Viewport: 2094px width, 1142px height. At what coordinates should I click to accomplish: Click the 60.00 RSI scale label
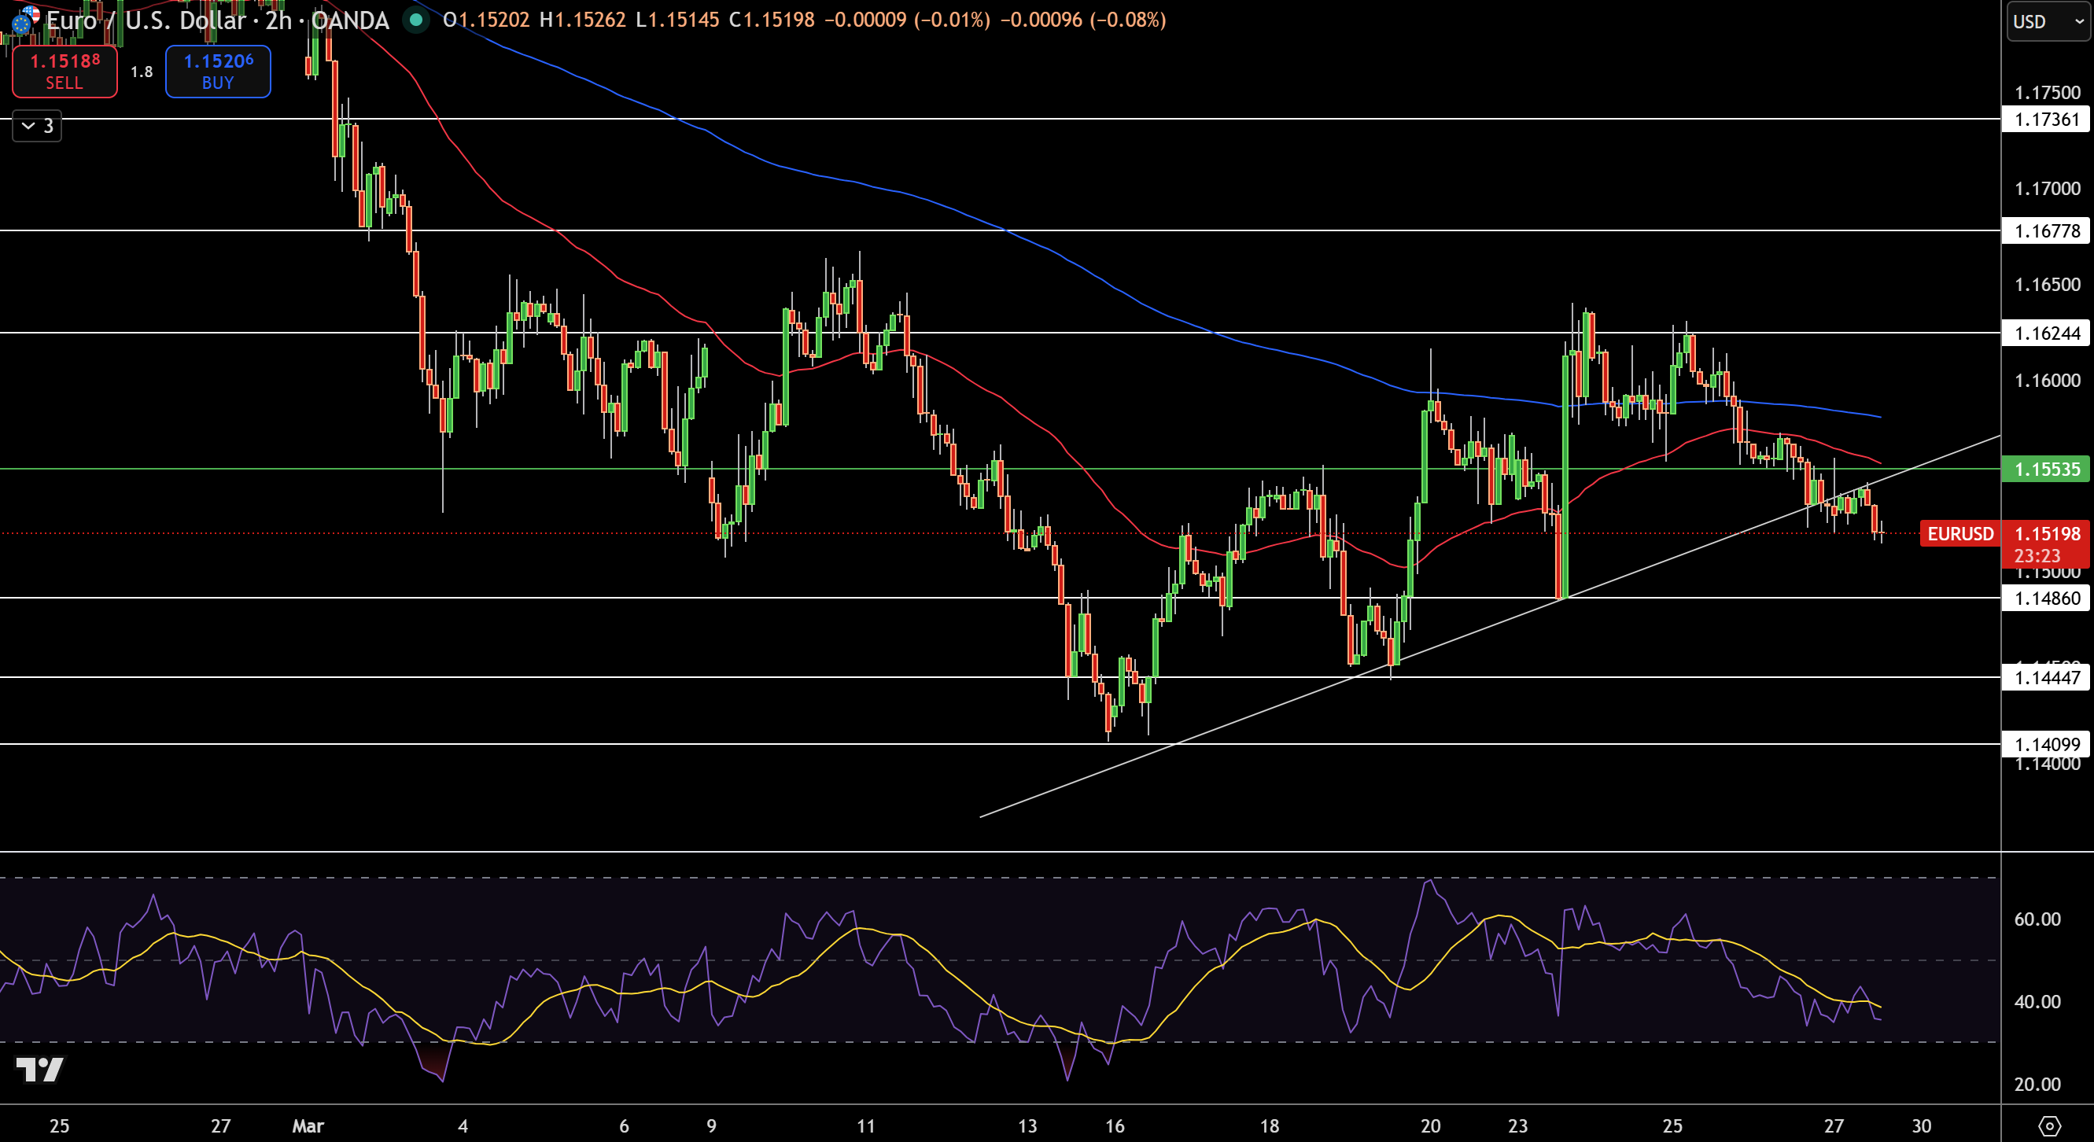coord(2037,919)
